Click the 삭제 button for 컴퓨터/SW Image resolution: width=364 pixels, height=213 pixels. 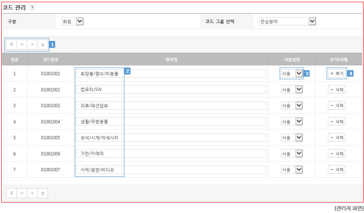click(x=337, y=90)
